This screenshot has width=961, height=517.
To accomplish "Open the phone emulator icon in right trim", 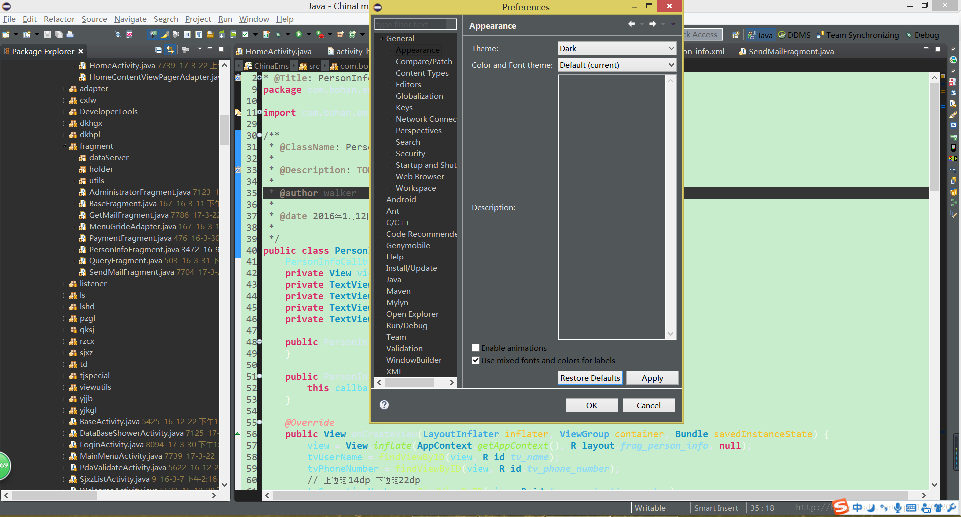I will [x=953, y=148].
